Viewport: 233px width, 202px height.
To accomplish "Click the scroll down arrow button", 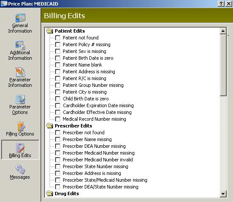I will (223, 194).
